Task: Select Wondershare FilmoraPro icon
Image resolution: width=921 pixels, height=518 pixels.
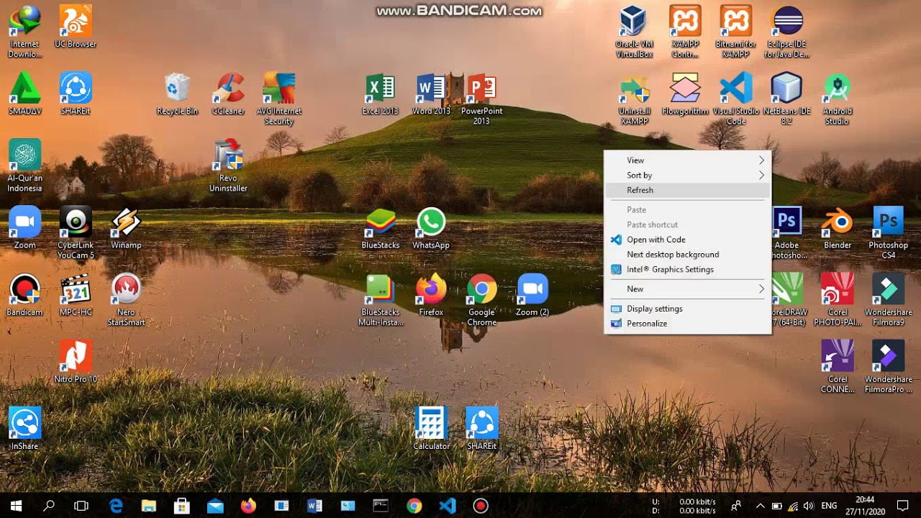Action: click(888, 366)
